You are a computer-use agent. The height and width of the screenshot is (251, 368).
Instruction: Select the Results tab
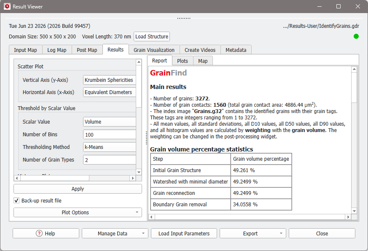116,49
